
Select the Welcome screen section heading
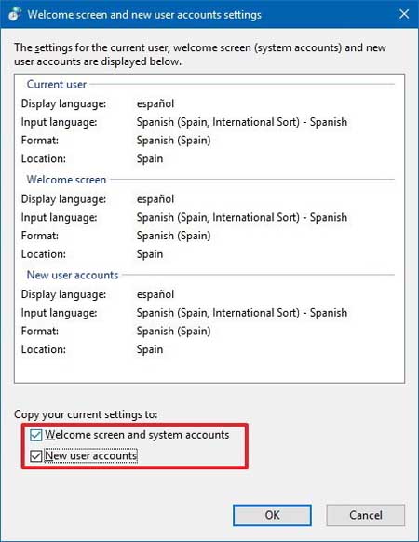[x=66, y=180]
